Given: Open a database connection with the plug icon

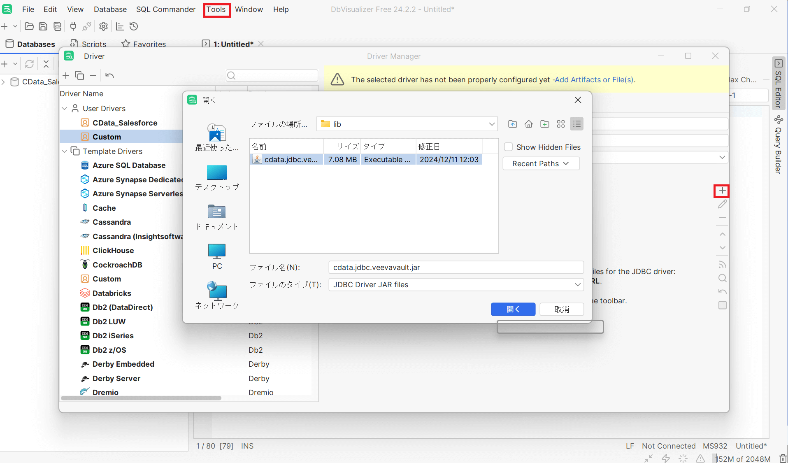Looking at the screenshot, I should coord(73,26).
